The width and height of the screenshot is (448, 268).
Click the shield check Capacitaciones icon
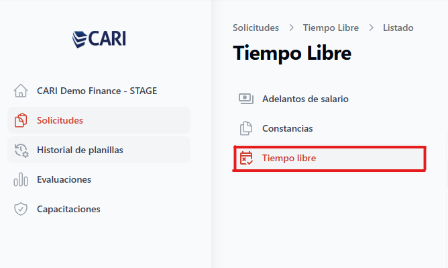pyautogui.click(x=21, y=209)
